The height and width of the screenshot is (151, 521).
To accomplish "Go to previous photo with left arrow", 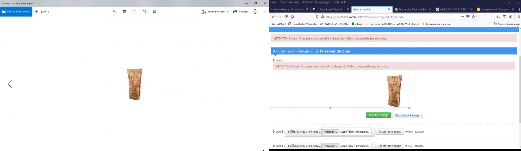I will coord(10,84).
